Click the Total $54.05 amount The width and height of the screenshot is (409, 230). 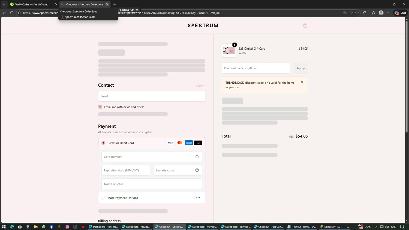click(302, 136)
